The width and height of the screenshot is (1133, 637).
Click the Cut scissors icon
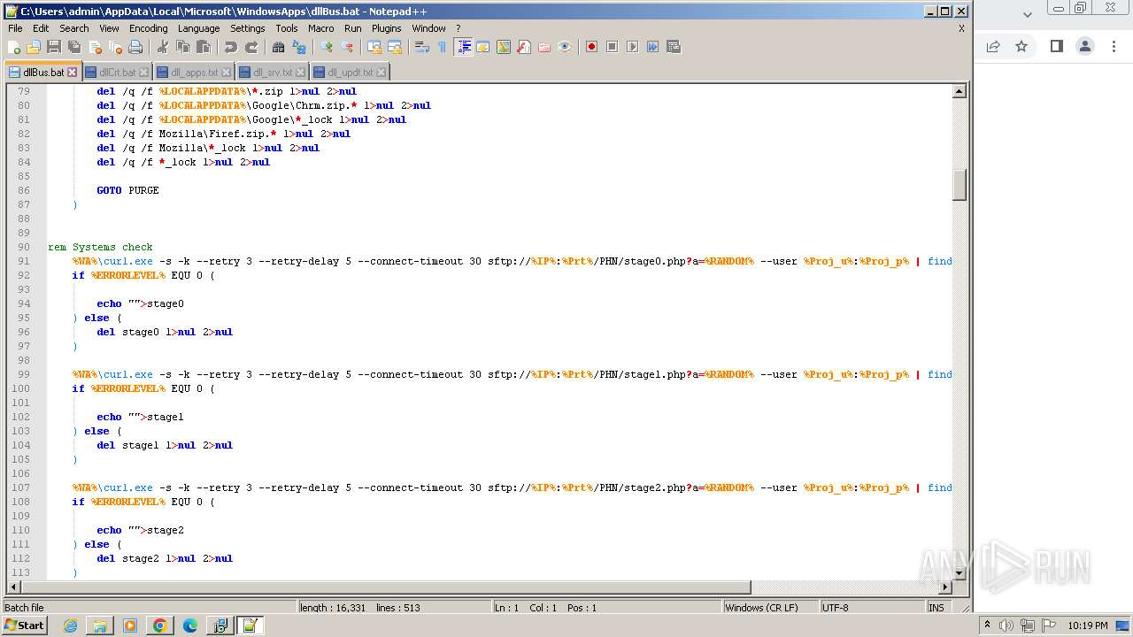(x=163, y=47)
